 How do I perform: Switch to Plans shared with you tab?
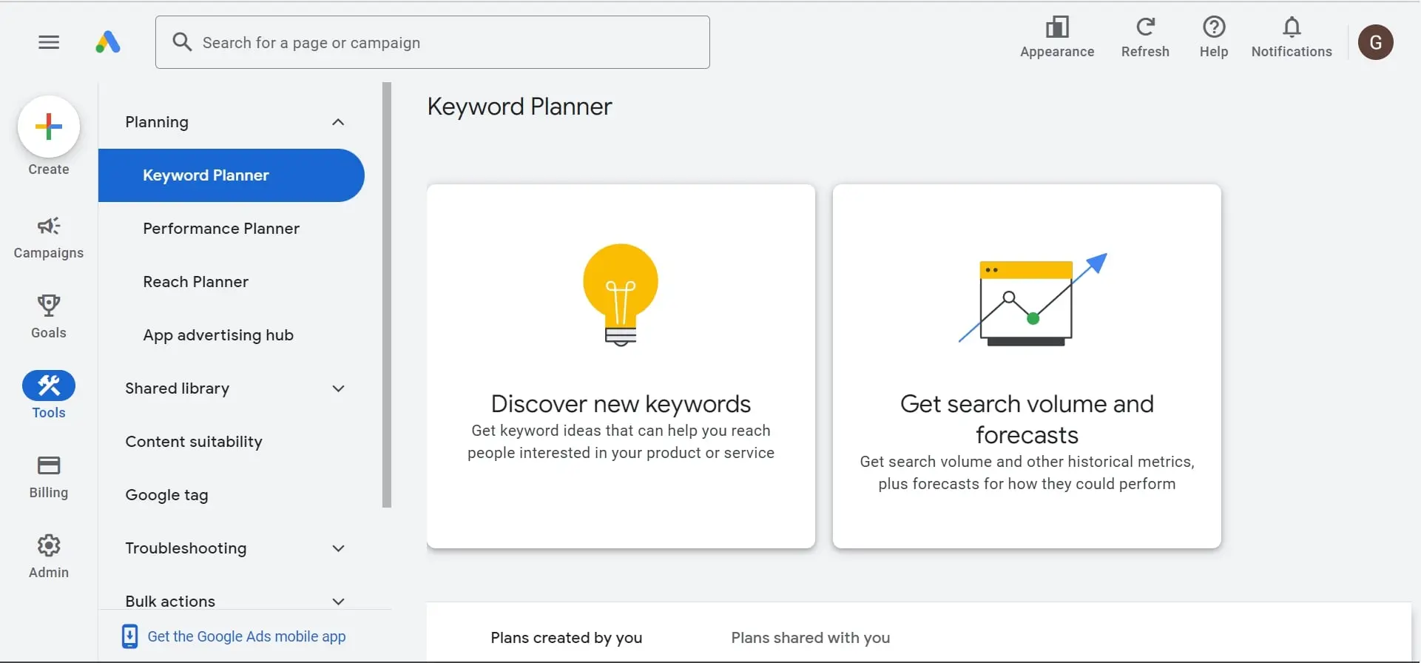pos(810,638)
